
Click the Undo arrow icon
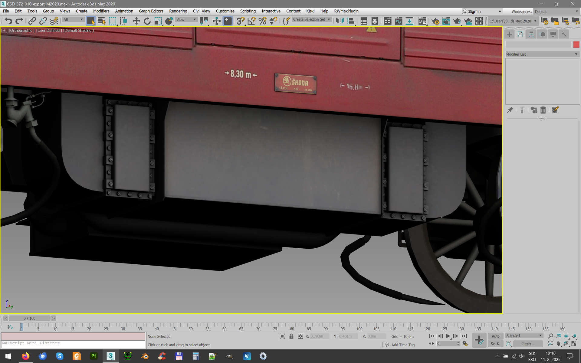coord(8,21)
